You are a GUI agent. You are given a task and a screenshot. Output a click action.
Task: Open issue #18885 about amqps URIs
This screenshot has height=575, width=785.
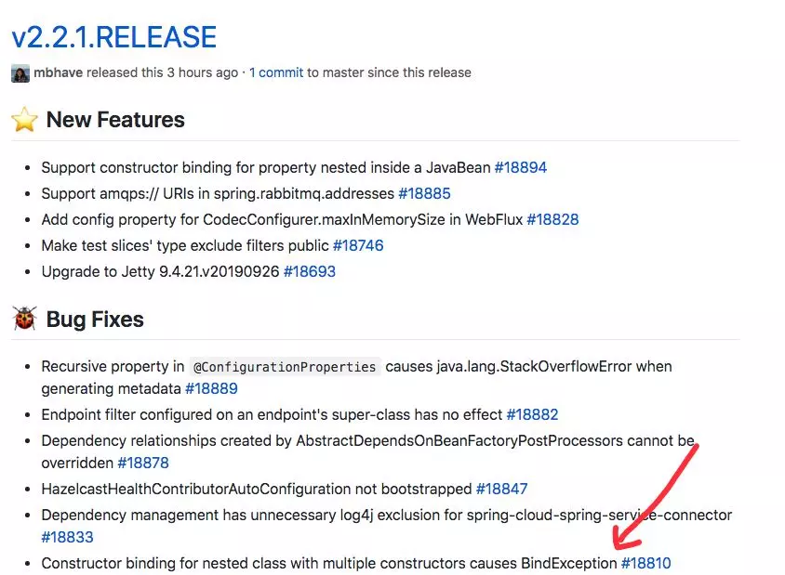426,193
